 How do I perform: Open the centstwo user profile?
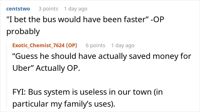click(x=18, y=9)
